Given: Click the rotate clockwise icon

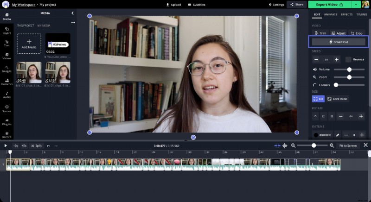Looking at the screenshot, I should click(315, 116).
